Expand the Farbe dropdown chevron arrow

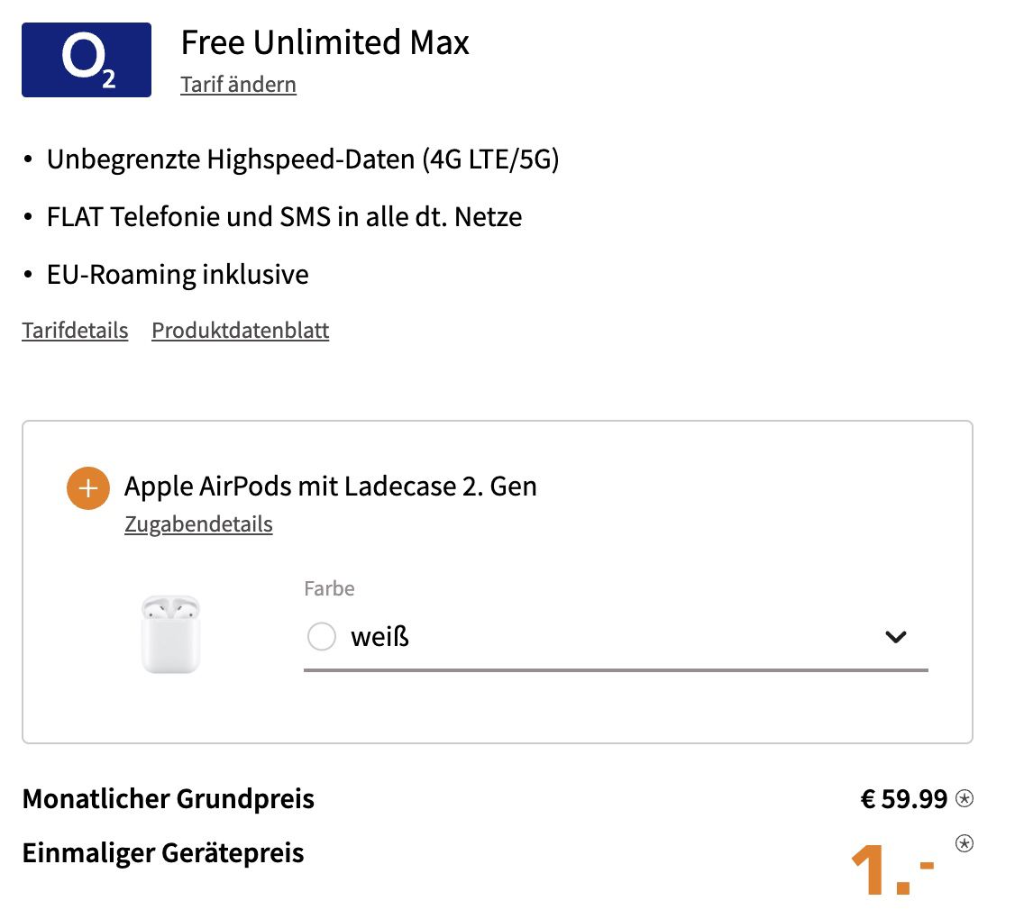pyautogui.click(x=895, y=637)
